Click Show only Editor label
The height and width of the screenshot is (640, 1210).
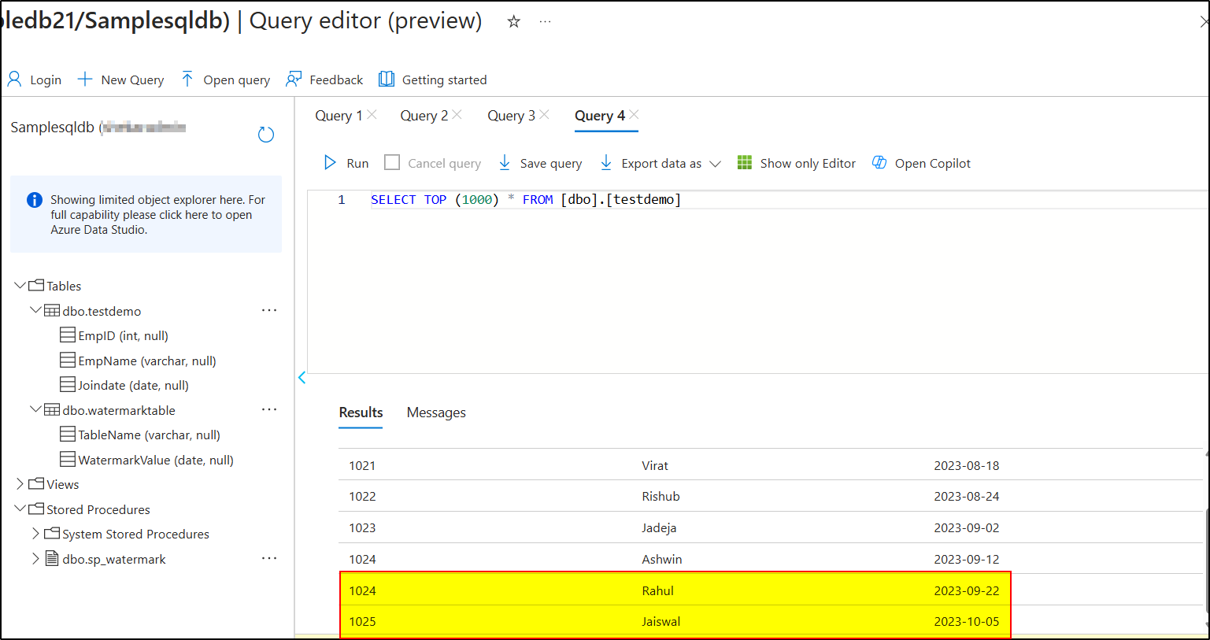point(808,163)
